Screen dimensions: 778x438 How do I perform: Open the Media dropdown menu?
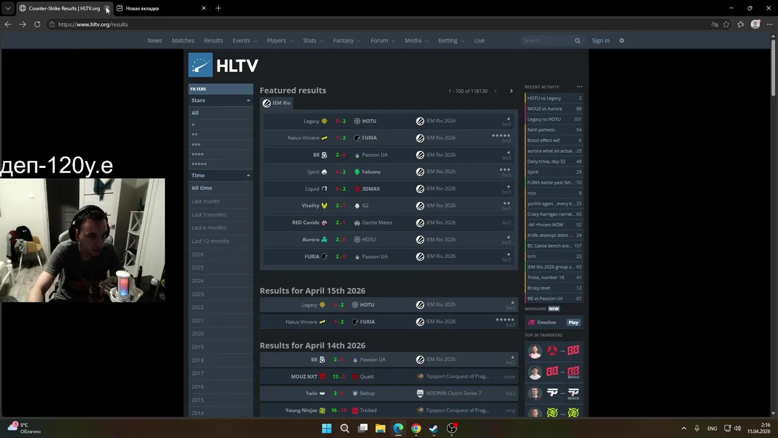point(417,41)
